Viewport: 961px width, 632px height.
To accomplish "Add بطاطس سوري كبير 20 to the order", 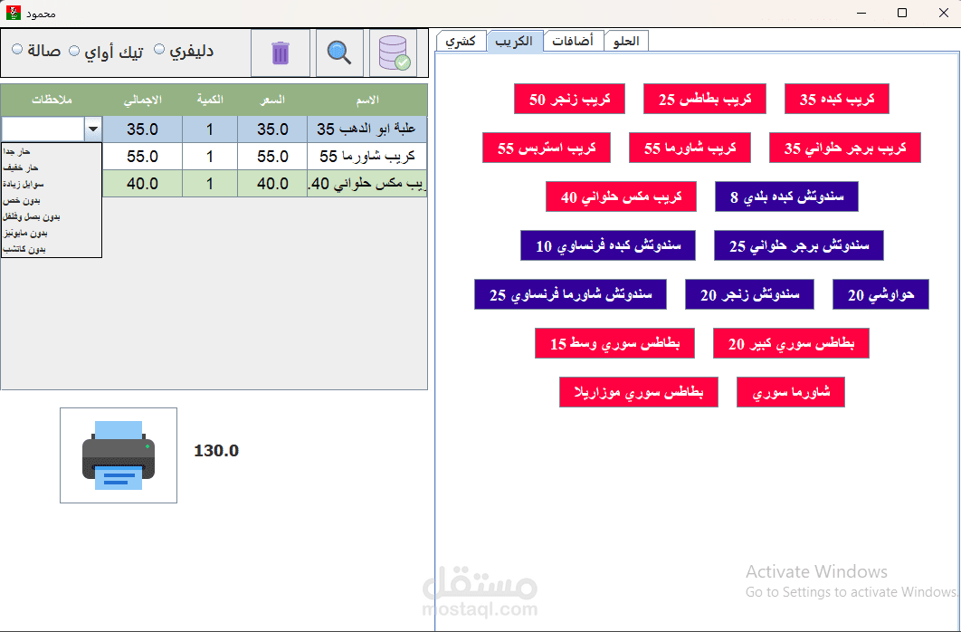I will tap(791, 343).
